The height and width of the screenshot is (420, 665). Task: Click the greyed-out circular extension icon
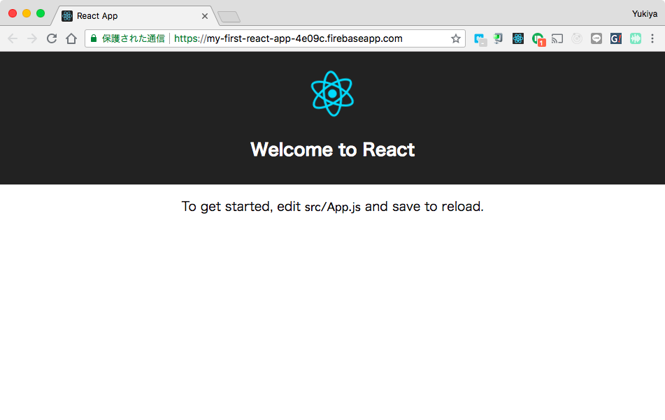click(x=577, y=38)
